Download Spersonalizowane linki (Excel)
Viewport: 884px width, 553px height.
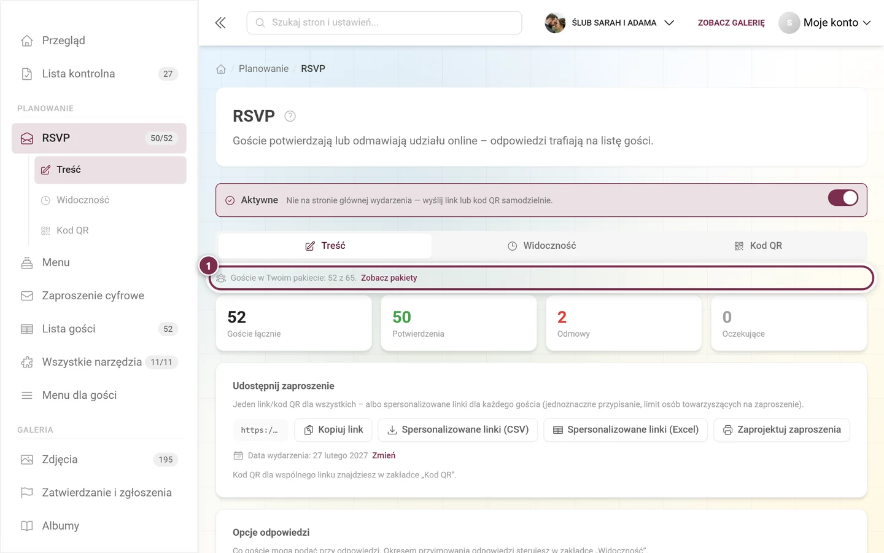tap(626, 430)
